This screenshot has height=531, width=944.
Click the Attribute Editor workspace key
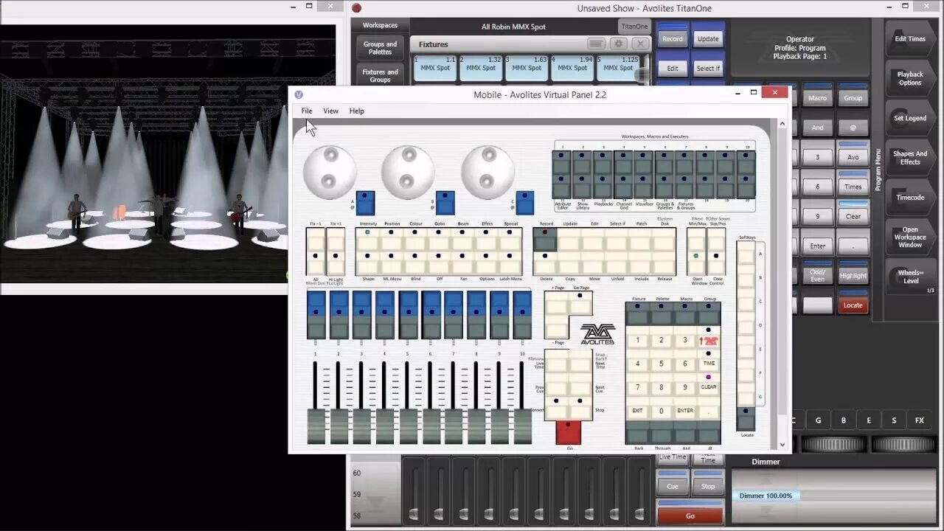pos(562,186)
